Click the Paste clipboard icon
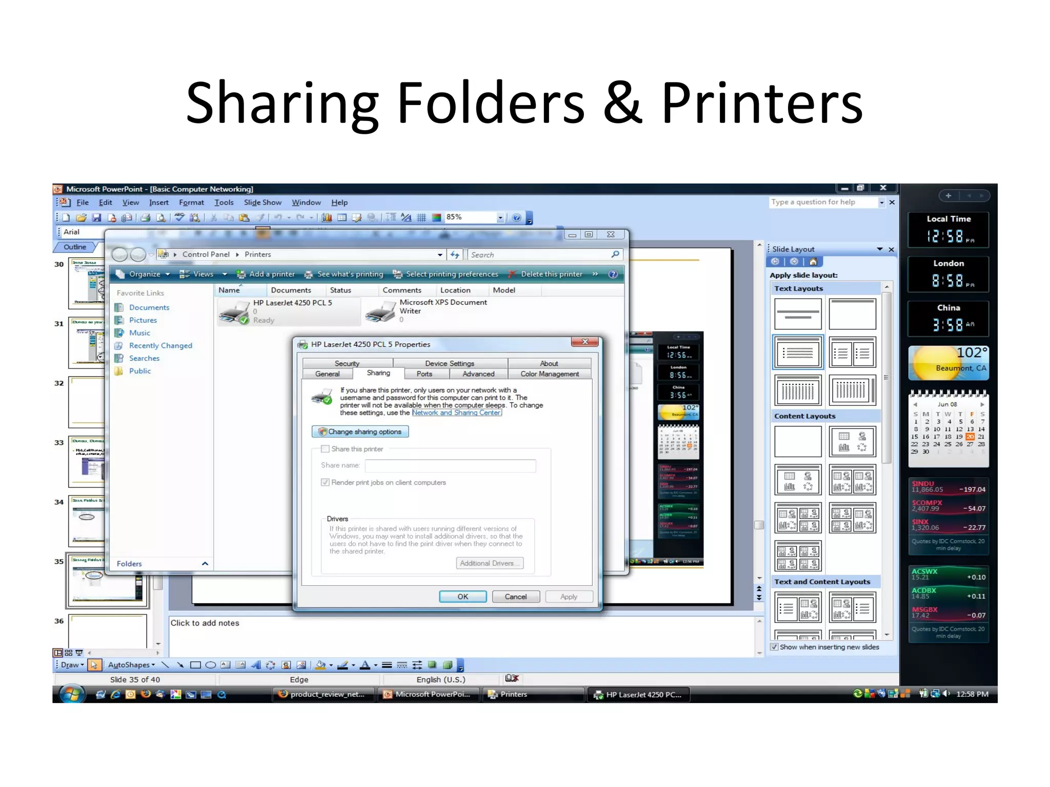The width and height of the screenshot is (1050, 787). 244,218
